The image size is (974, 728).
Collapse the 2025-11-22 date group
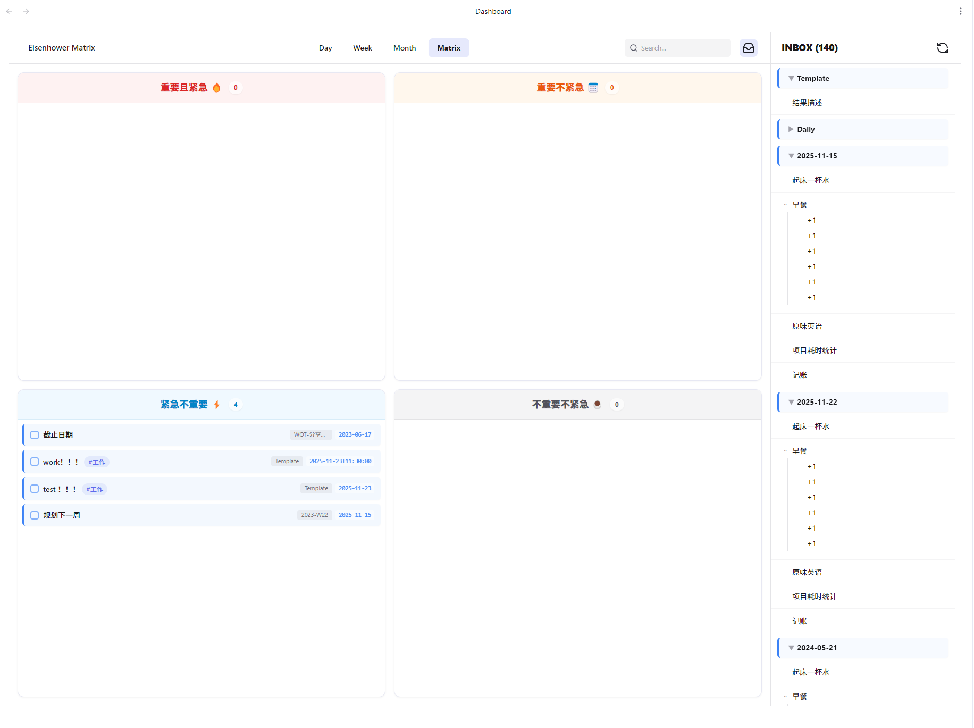click(x=792, y=402)
